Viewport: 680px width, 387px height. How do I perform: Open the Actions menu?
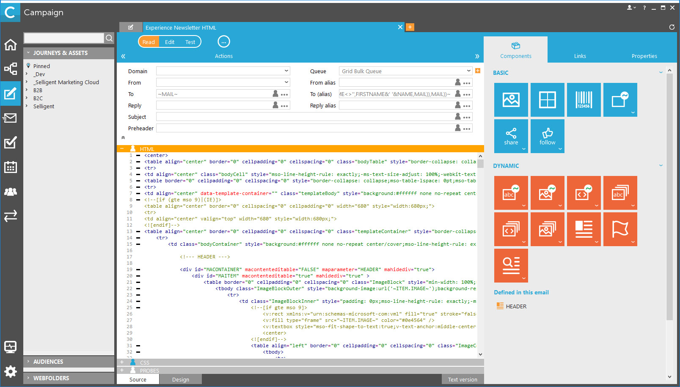[223, 41]
